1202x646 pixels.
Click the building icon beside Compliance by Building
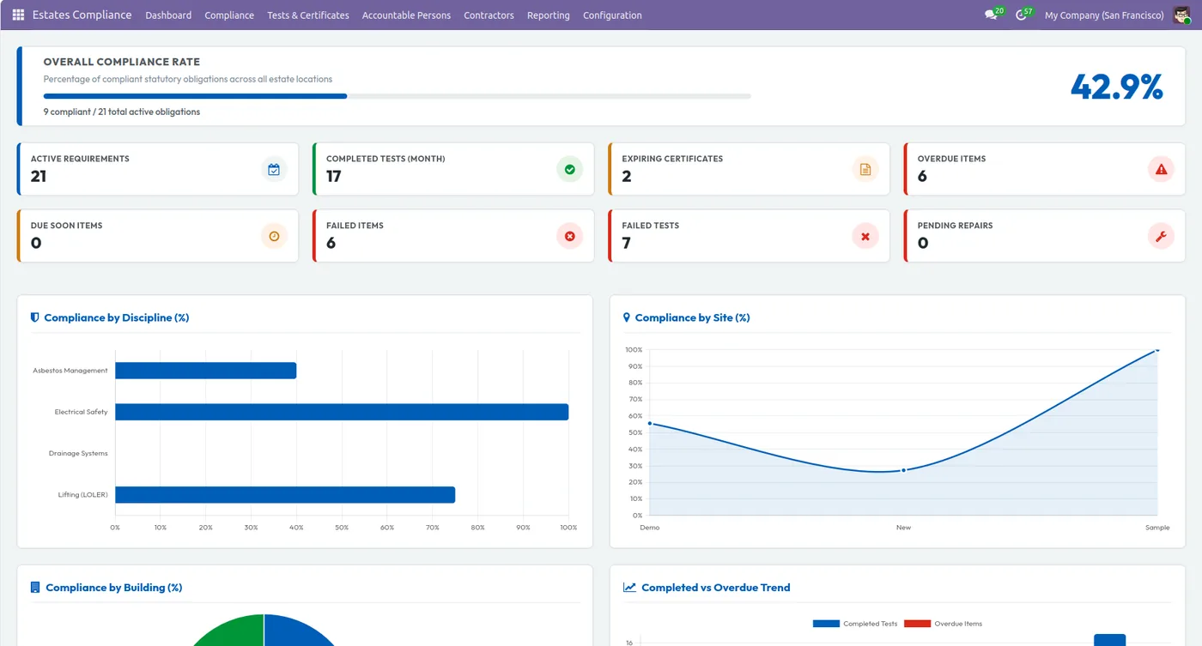coord(35,588)
